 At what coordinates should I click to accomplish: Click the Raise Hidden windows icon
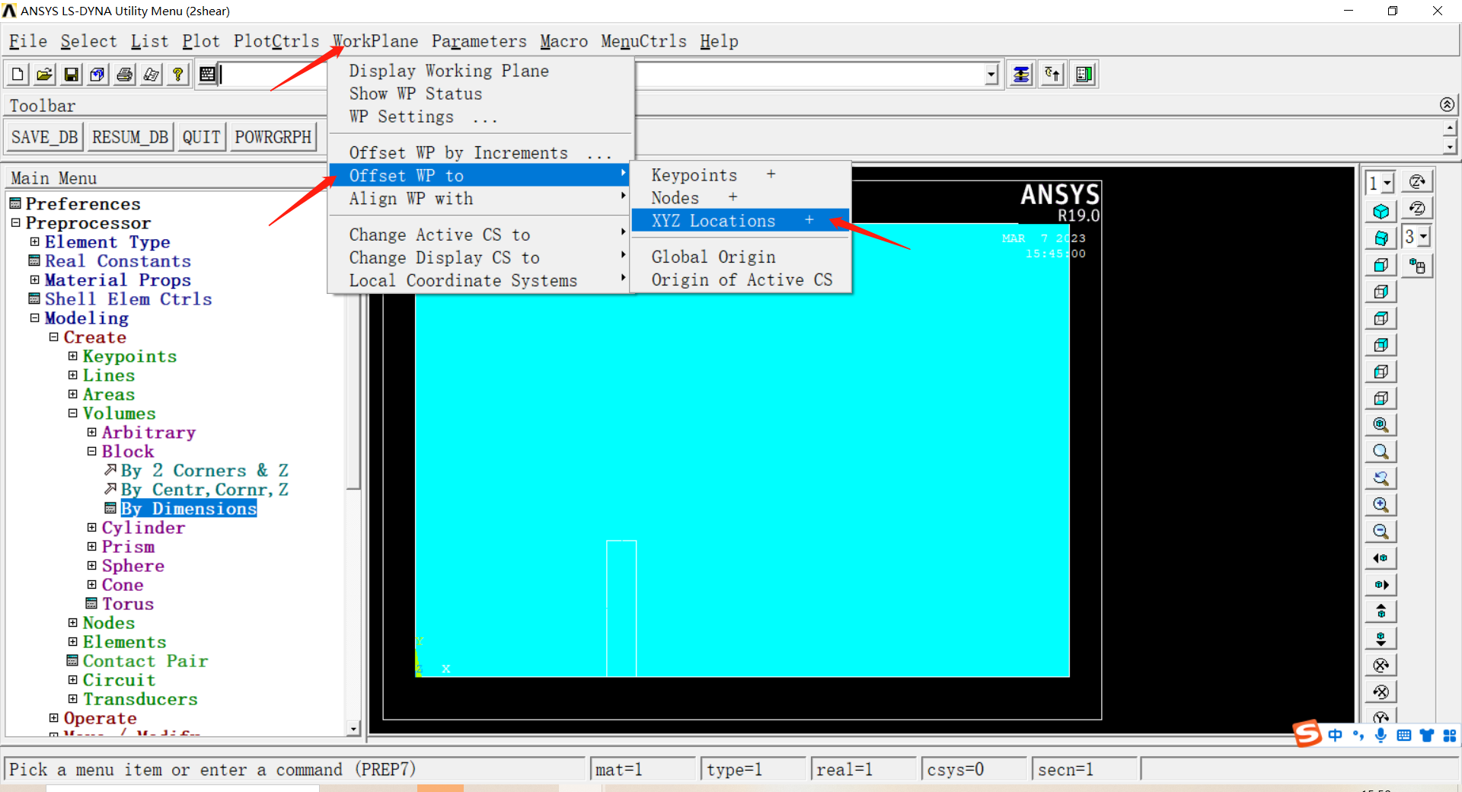point(1021,75)
